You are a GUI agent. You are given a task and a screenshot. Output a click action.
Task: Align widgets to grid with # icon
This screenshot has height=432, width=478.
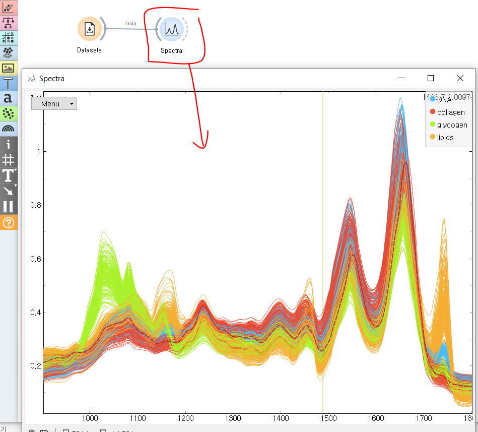pos(8,160)
